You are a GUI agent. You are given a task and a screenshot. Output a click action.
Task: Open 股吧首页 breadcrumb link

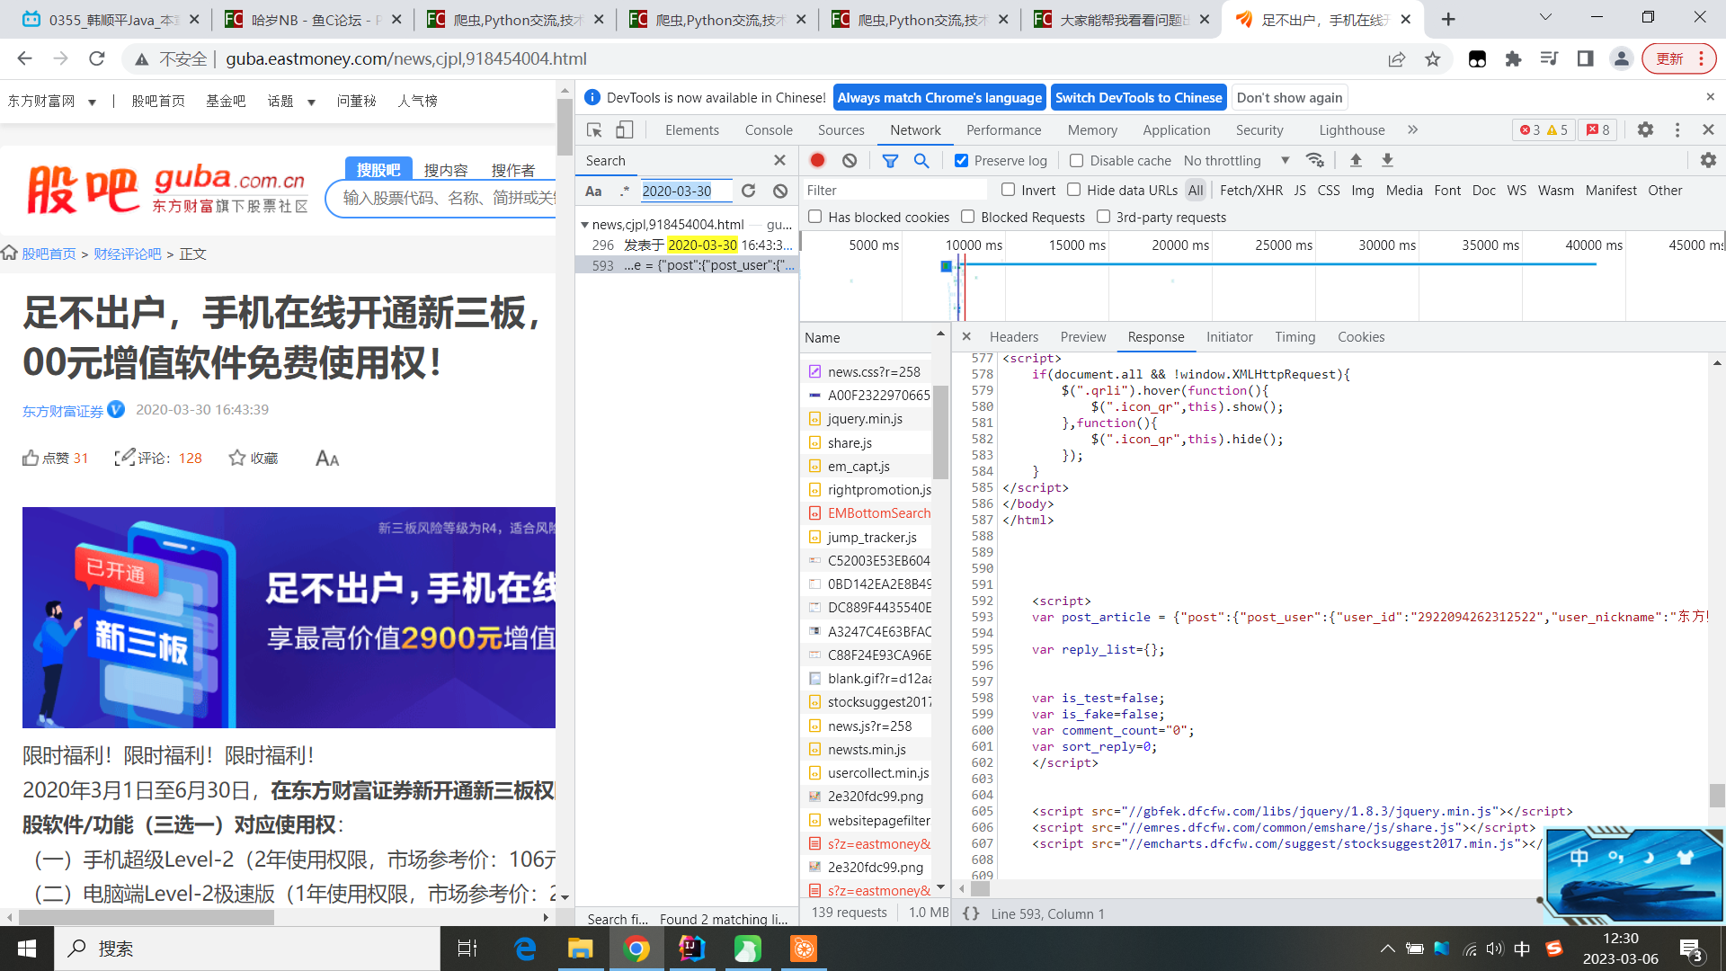click(49, 254)
